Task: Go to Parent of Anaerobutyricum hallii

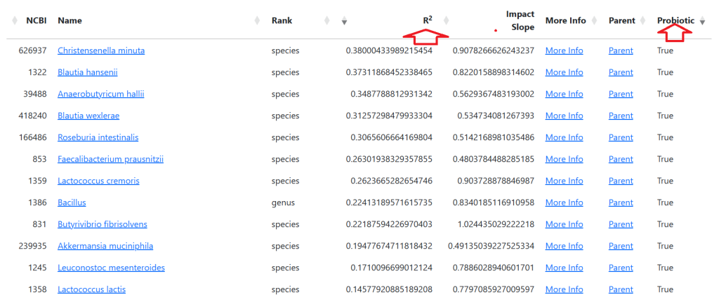Action: coord(621,94)
